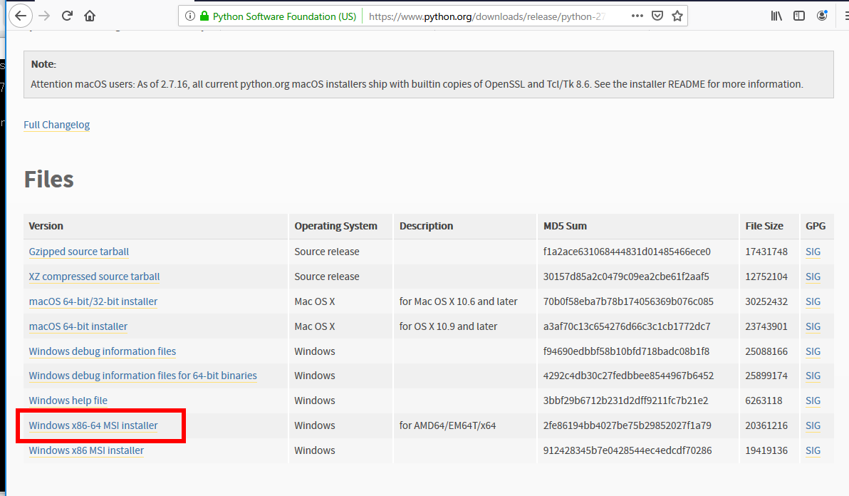Open the Firefox account icon

point(822,16)
